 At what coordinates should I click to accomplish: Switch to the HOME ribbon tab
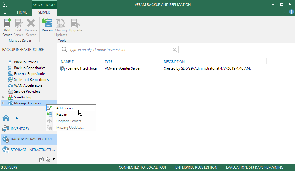point(22,12)
